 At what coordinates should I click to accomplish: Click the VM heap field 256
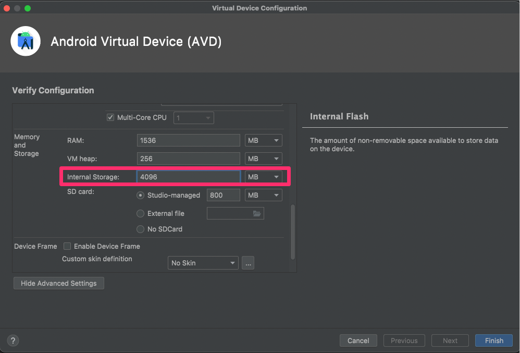point(189,159)
